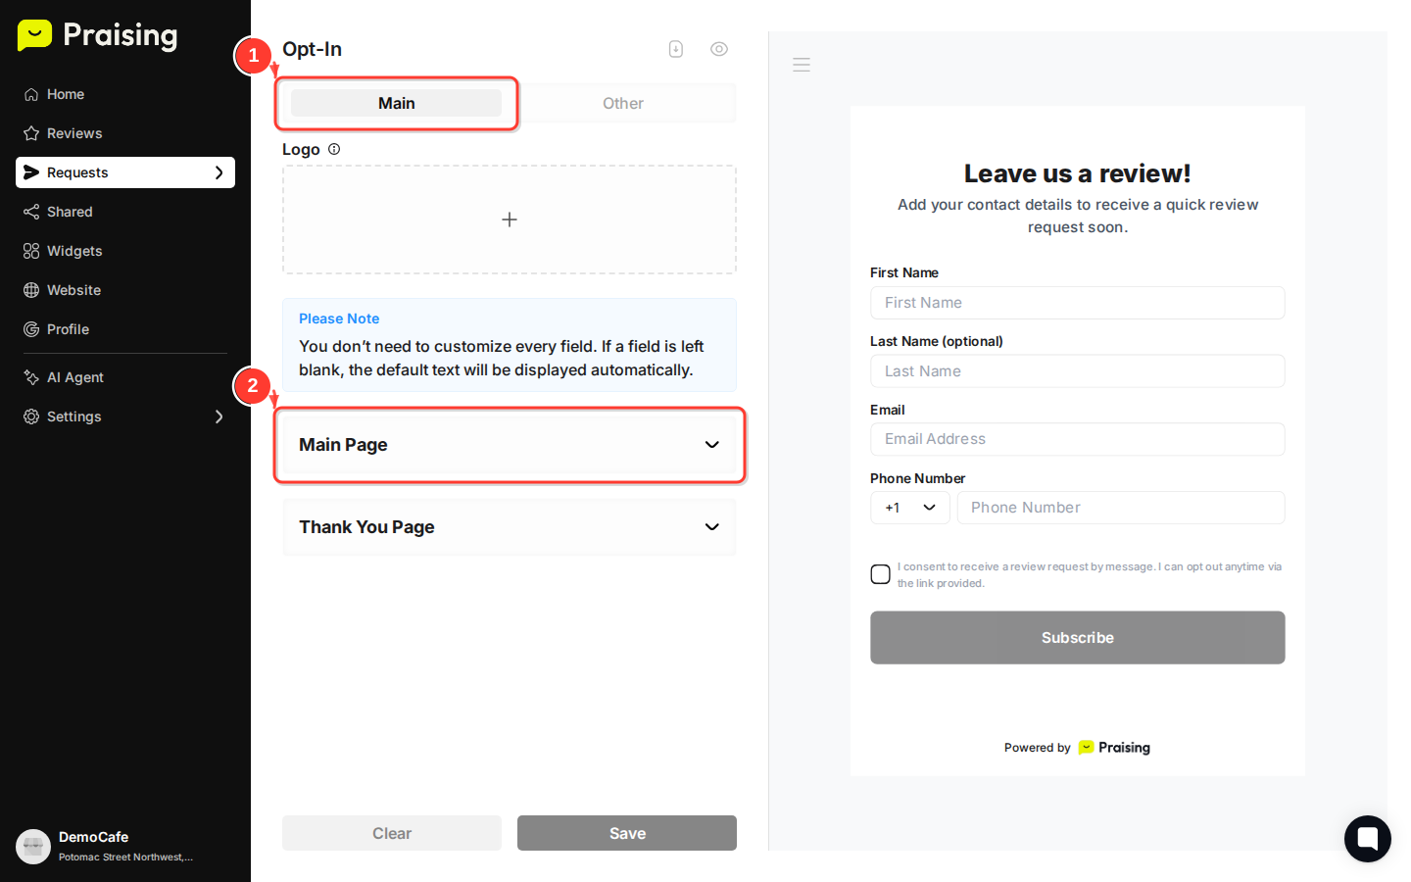This screenshot has width=1411, height=882.
Task: Open Settings from the sidebar menu
Action: (x=73, y=416)
